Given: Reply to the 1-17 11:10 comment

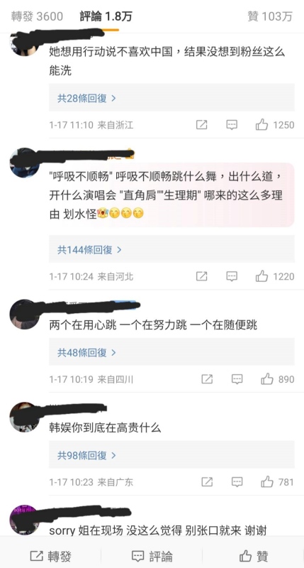Looking at the screenshot, I should tap(232, 125).
